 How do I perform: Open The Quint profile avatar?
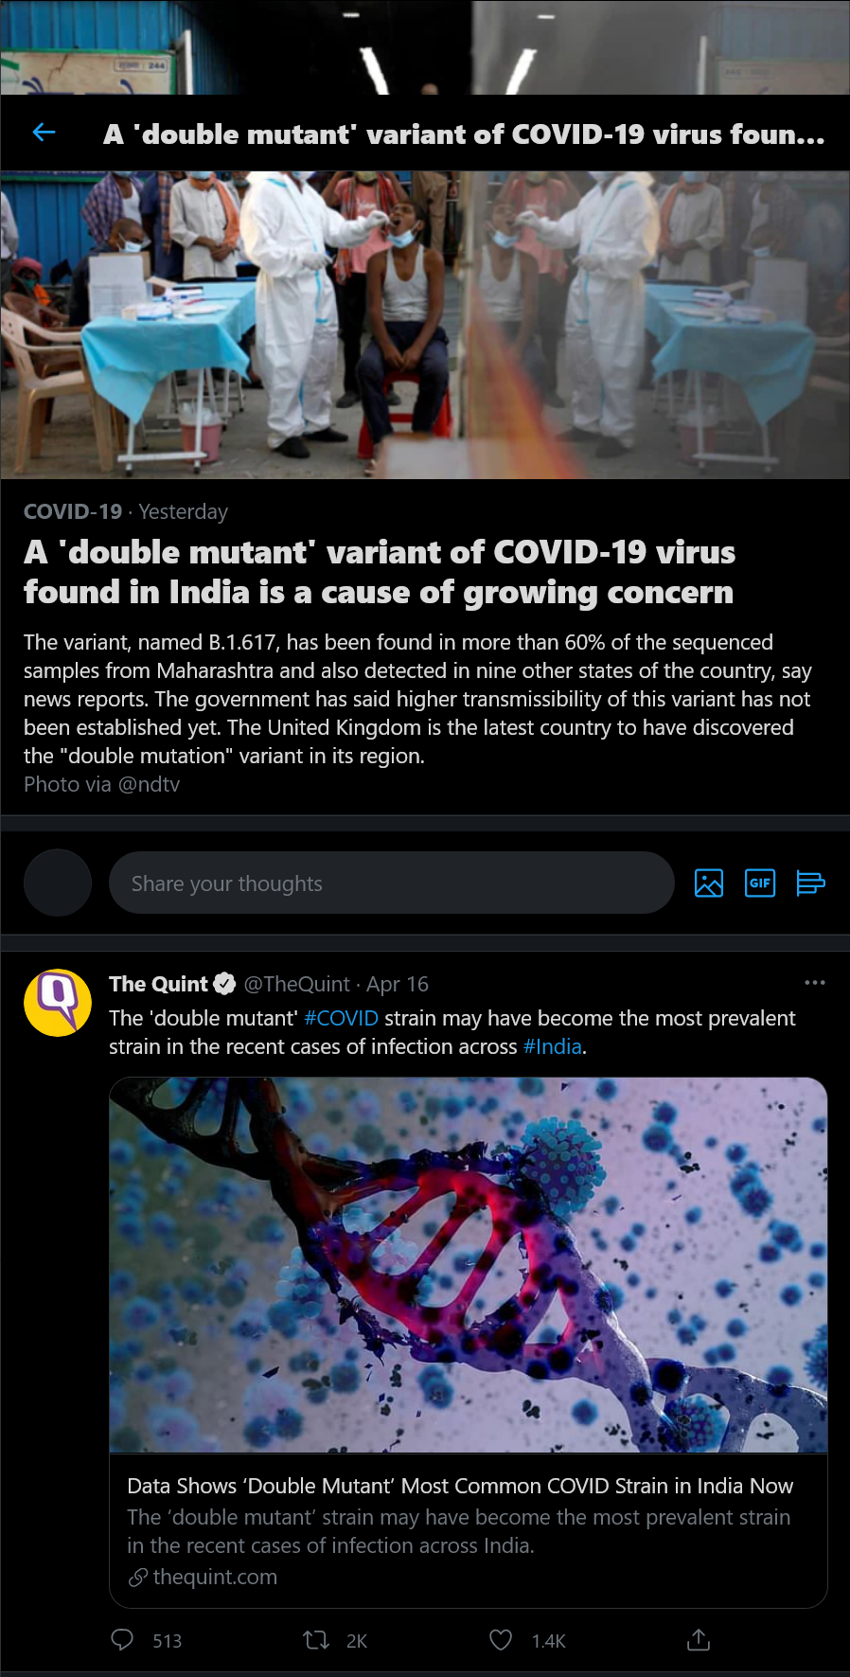(58, 1003)
